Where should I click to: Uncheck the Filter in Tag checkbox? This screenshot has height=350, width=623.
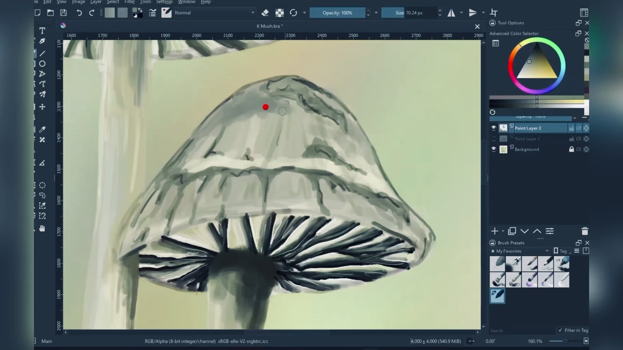(x=560, y=330)
